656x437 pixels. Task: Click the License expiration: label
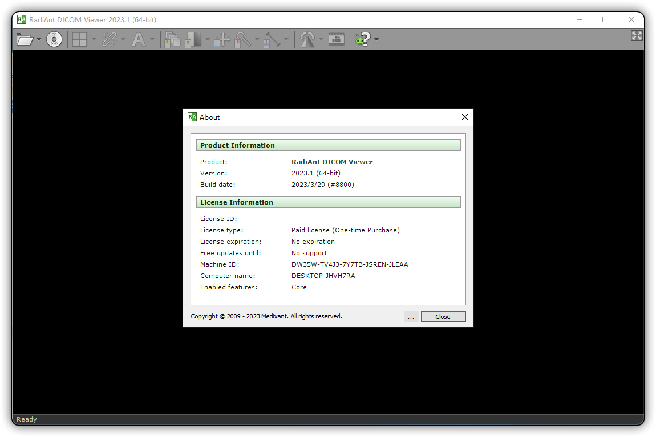[230, 242]
